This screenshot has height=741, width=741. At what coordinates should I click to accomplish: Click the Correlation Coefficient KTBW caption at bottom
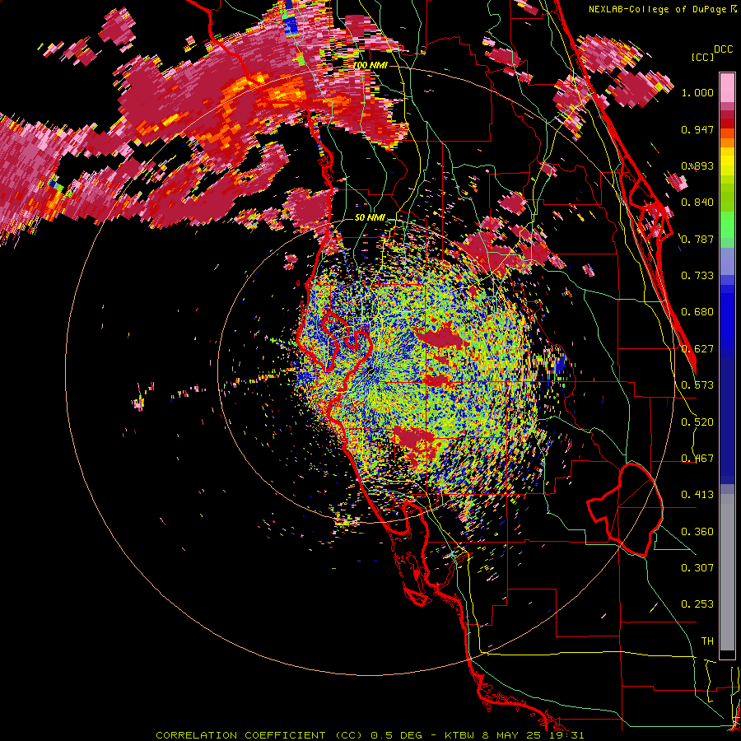(370, 735)
